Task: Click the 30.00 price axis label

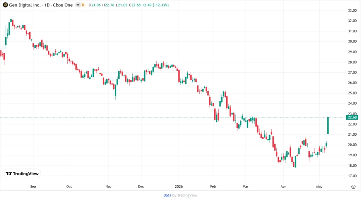Action: point(352,41)
